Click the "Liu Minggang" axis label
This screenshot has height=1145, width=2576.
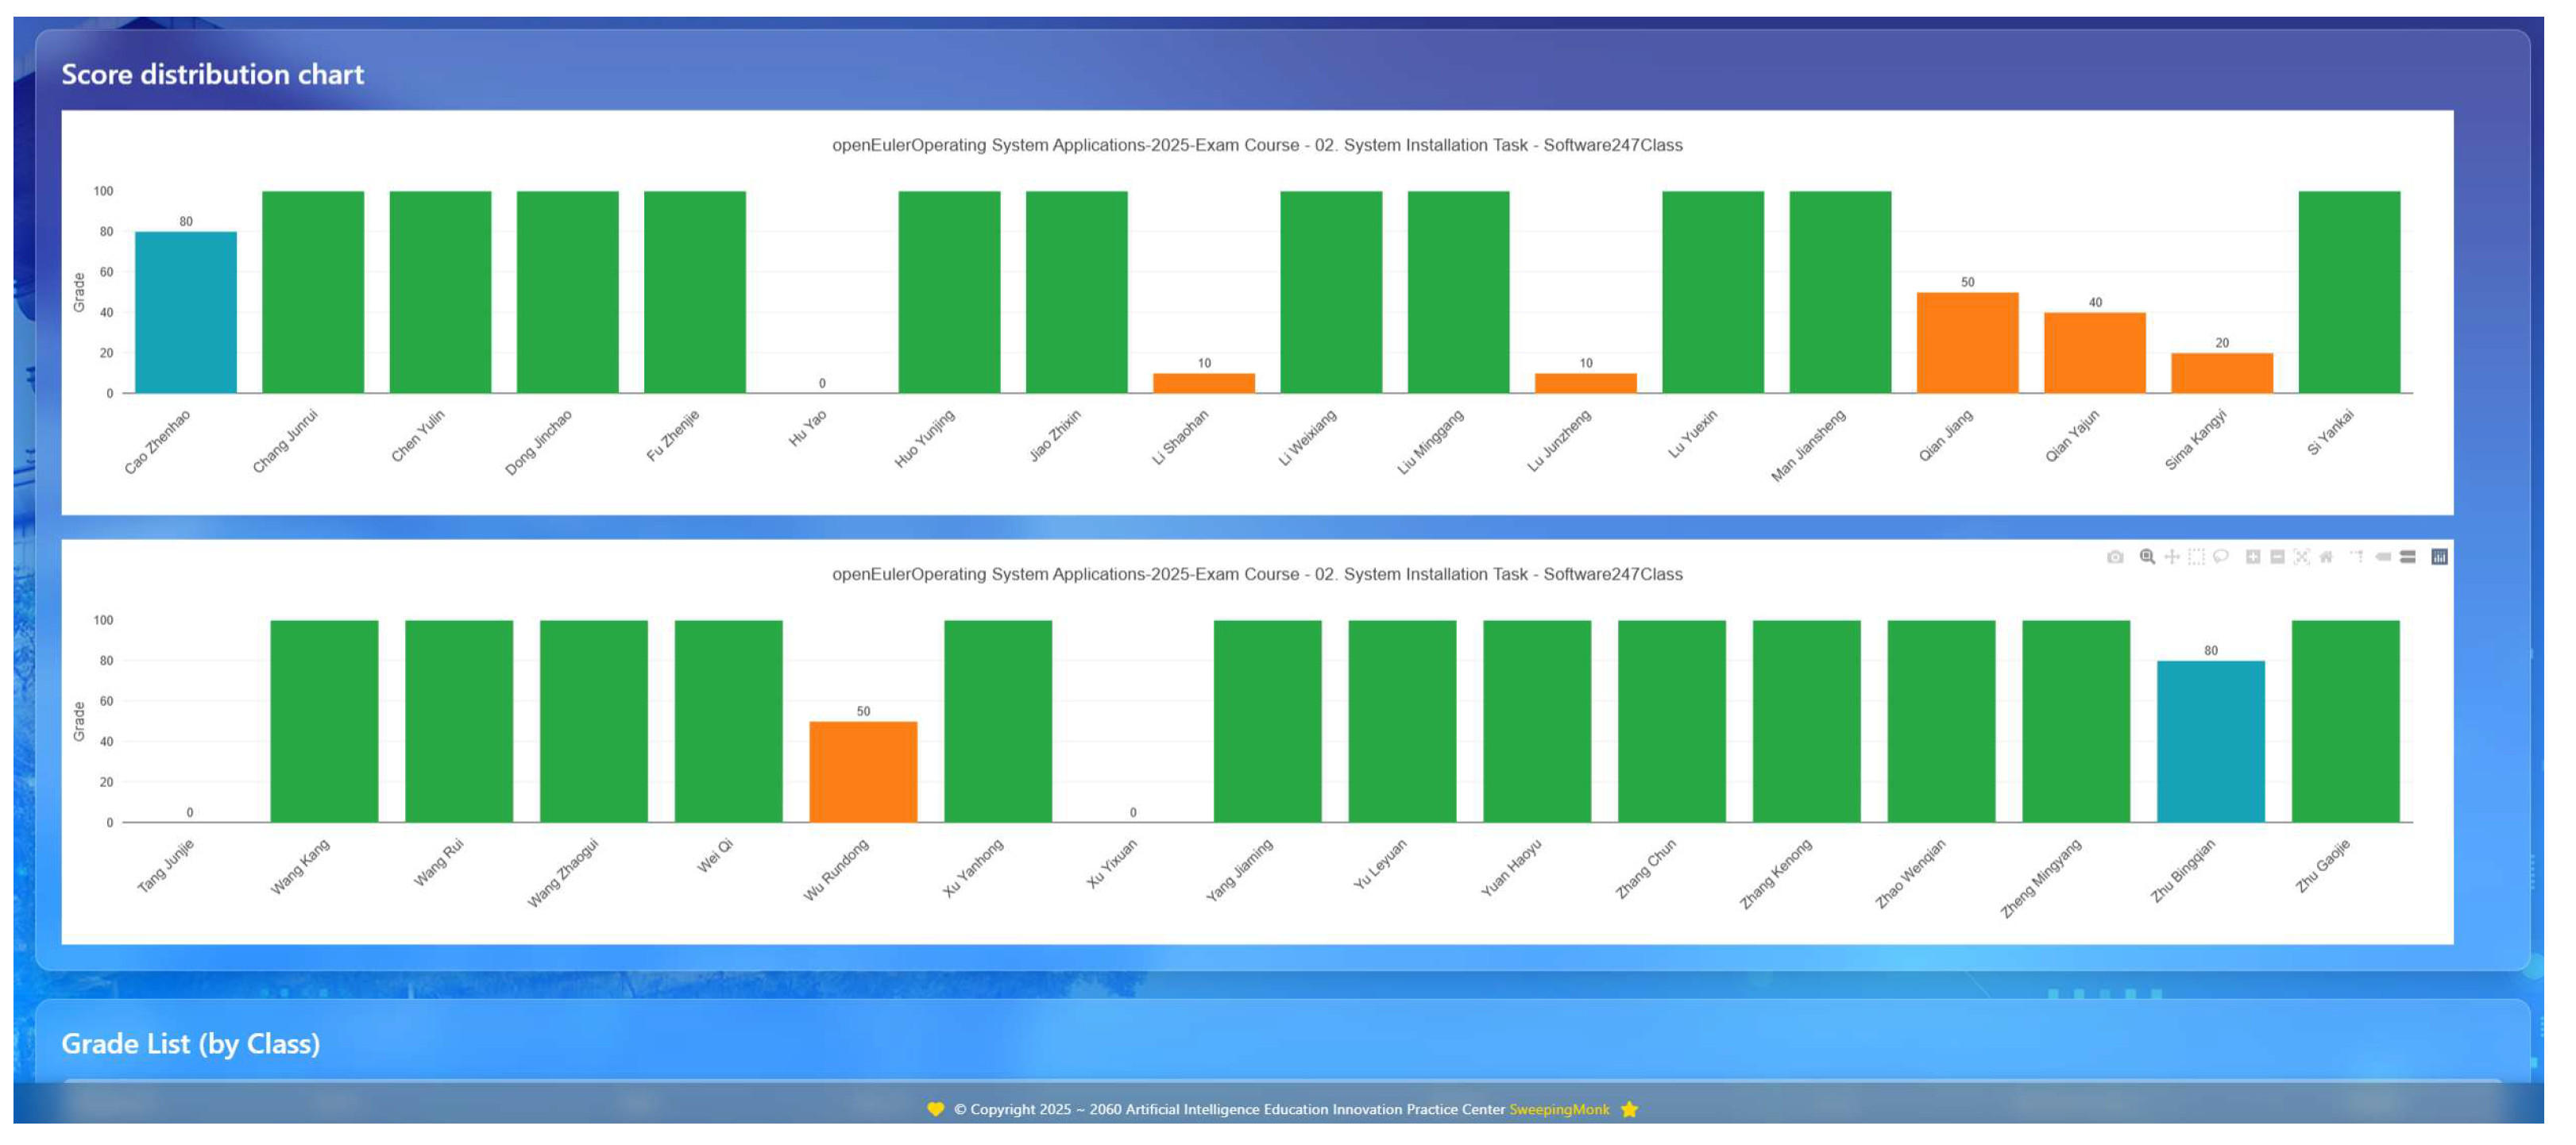tap(1431, 441)
